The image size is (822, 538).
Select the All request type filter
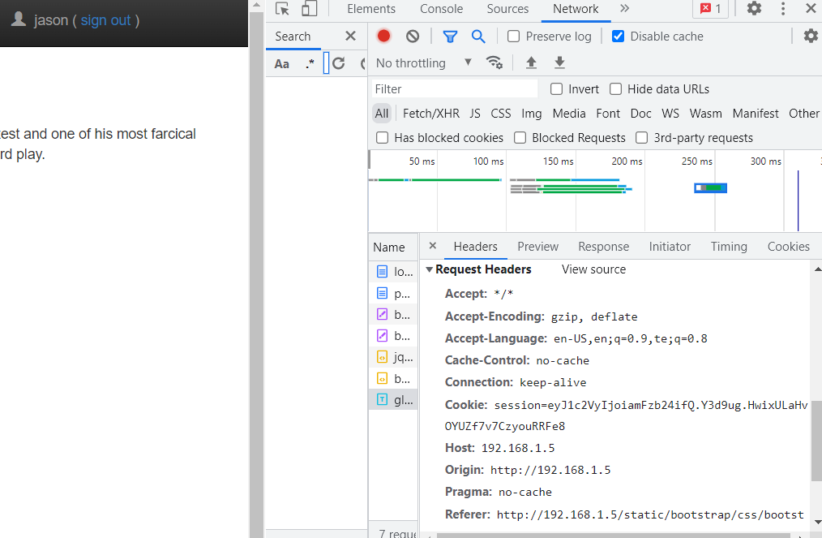(382, 114)
